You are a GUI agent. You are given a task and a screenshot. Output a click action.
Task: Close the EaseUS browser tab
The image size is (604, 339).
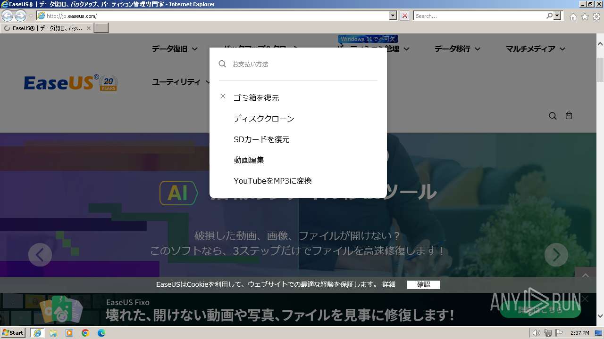(88, 28)
